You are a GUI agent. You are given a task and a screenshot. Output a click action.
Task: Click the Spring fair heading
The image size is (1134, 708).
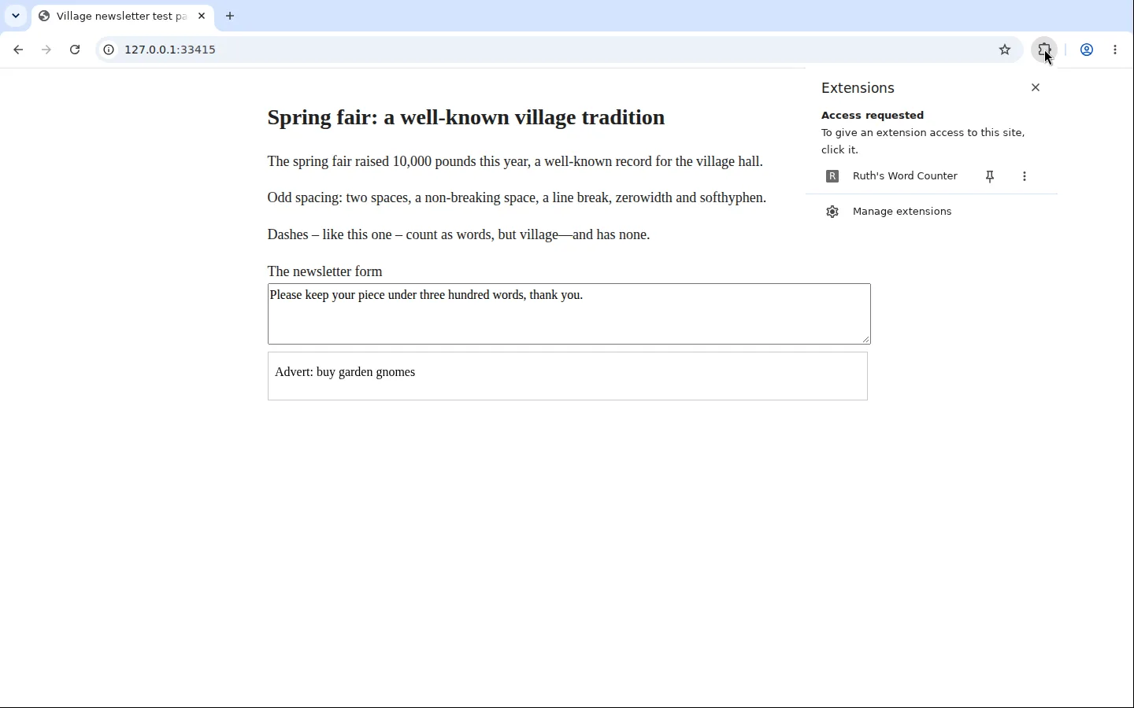[466, 118]
